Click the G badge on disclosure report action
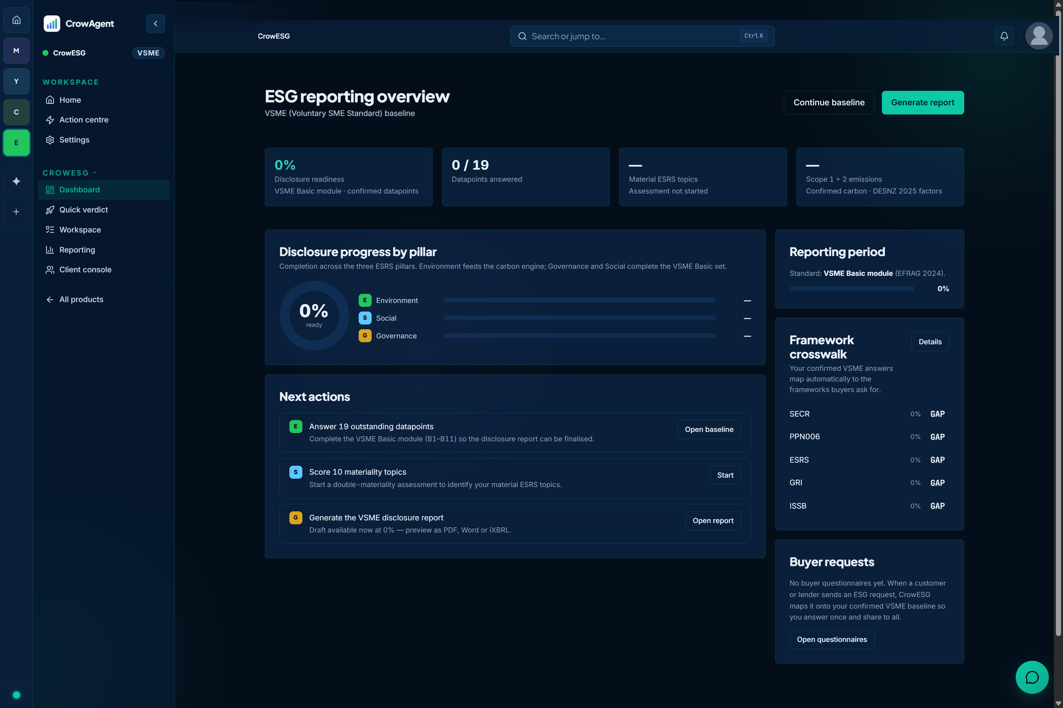The width and height of the screenshot is (1063, 708). point(295,517)
